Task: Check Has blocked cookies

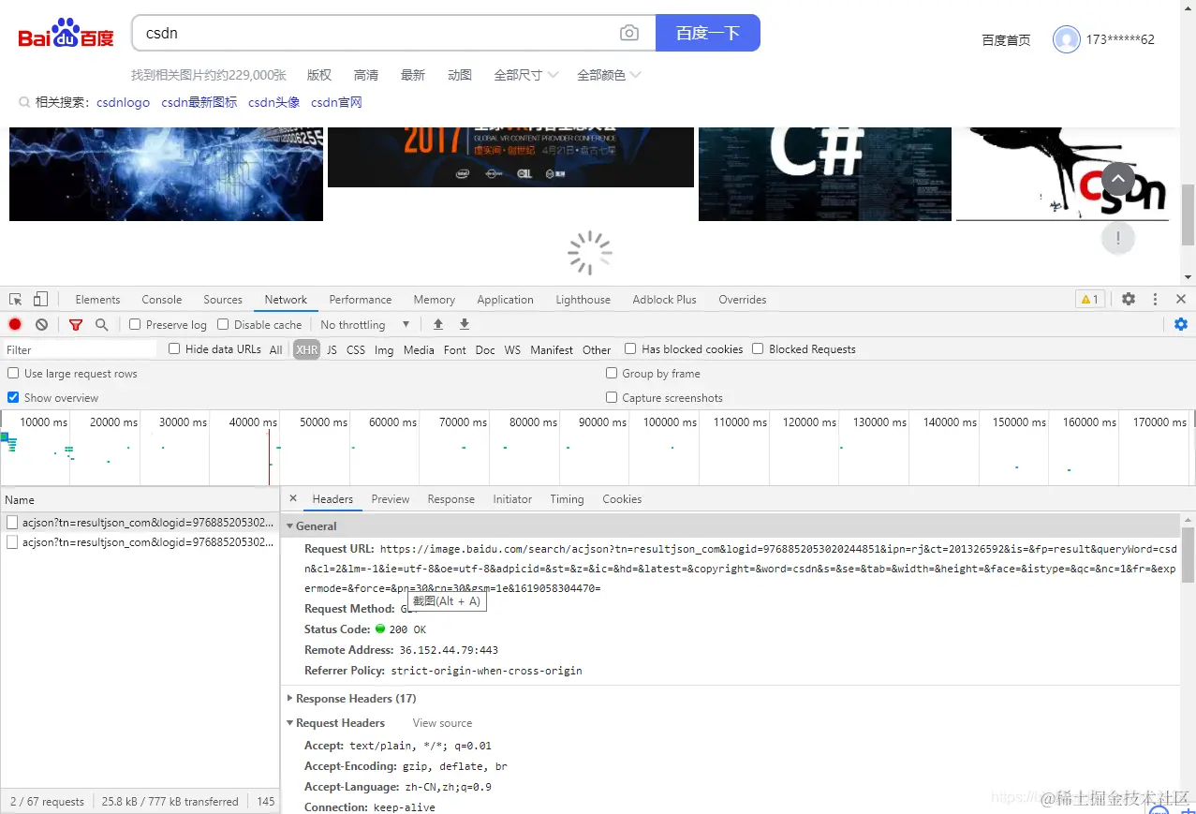Action: click(630, 348)
